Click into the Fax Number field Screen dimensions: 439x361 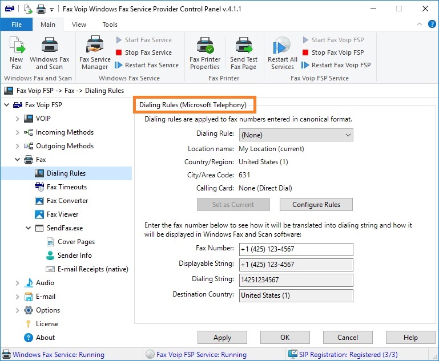point(296,249)
